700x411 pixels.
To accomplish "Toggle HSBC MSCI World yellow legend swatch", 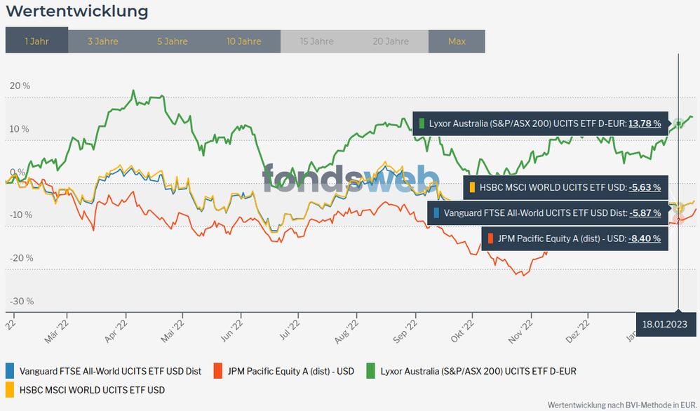I will pyautogui.click(x=10, y=389).
